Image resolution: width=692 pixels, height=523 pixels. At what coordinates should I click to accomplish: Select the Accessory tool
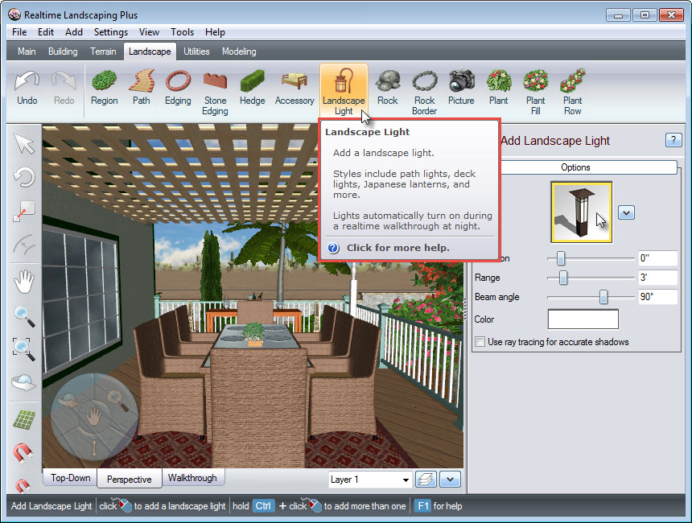(x=295, y=89)
